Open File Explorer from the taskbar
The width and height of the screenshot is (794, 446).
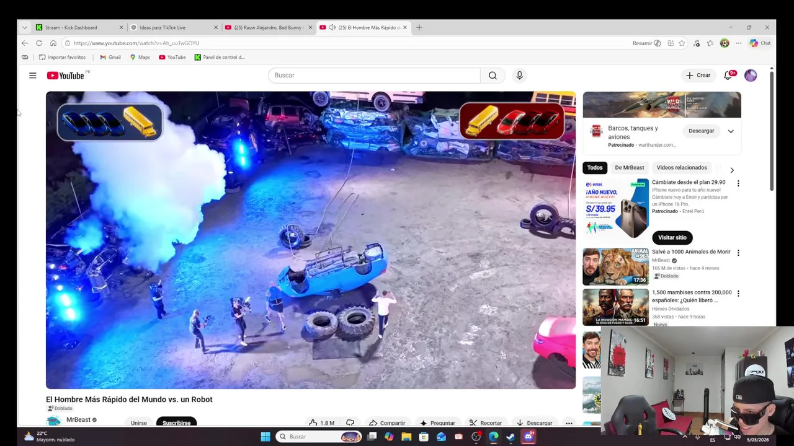(x=406, y=437)
